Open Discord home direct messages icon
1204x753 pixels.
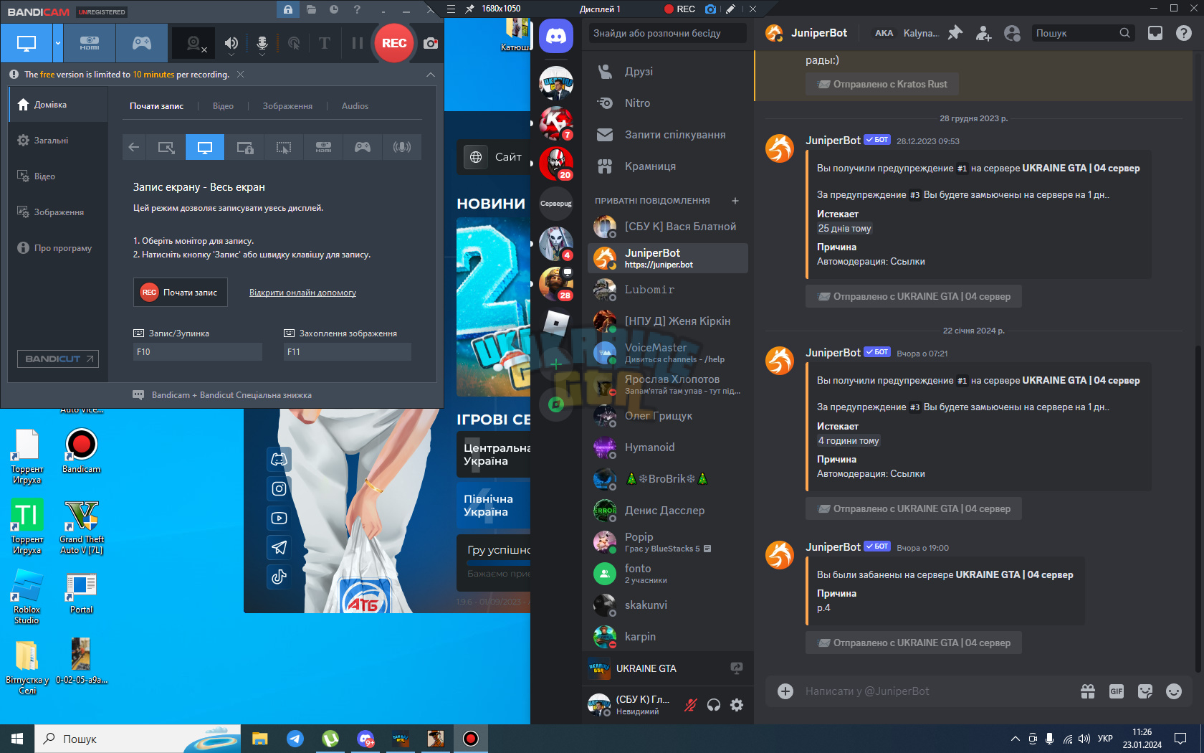556,36
